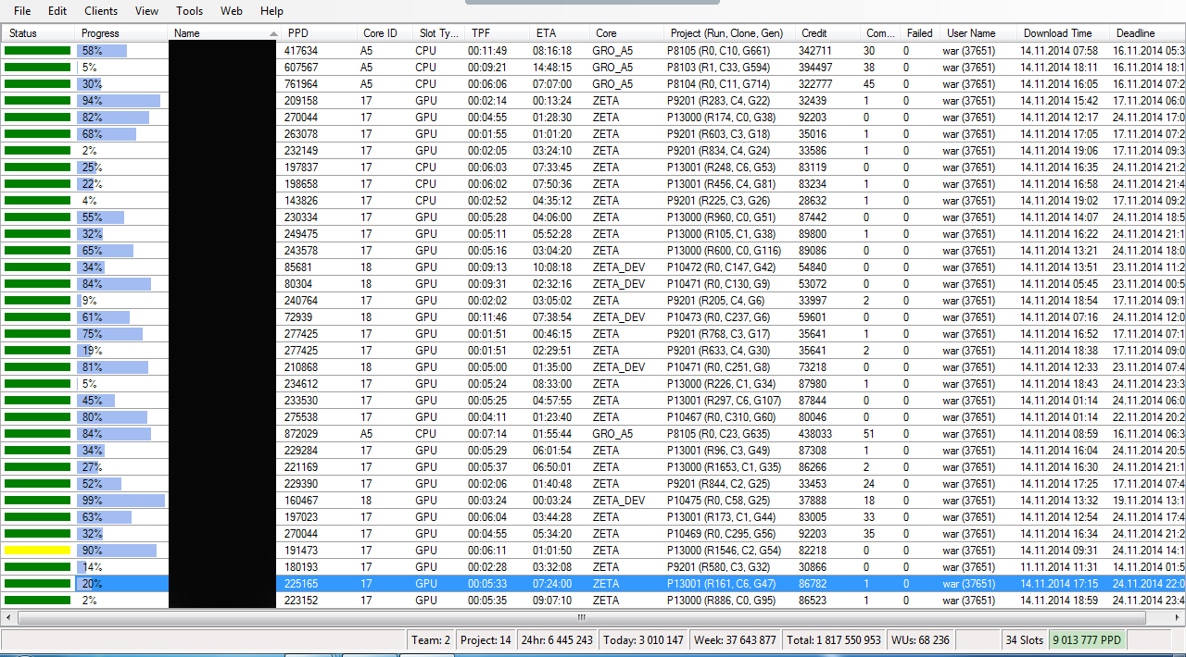Sort by the PPD column header
This screenshot has height=657, width=1186.
(x=319, y=33)
